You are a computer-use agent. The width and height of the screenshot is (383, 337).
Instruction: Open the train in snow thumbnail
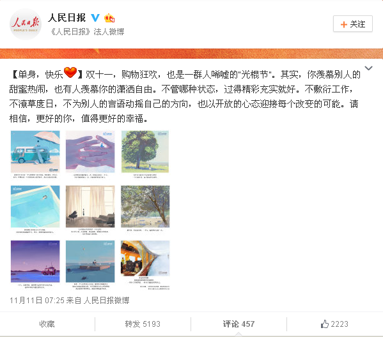(x=145, y=265)
